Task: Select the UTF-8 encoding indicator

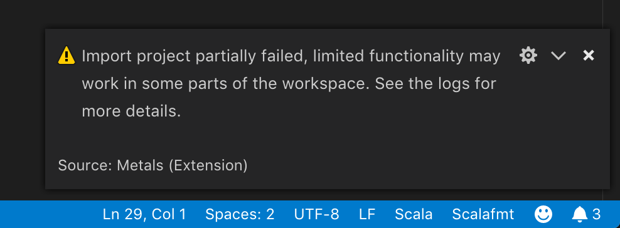Action: (x=316, y=214)
